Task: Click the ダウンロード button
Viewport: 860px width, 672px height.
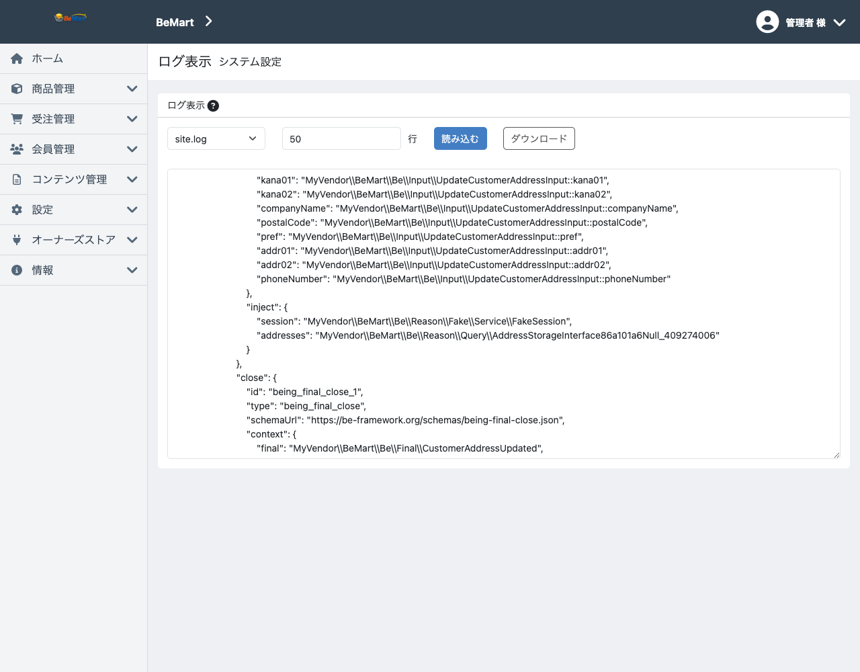Action: [x=539, y=138]
